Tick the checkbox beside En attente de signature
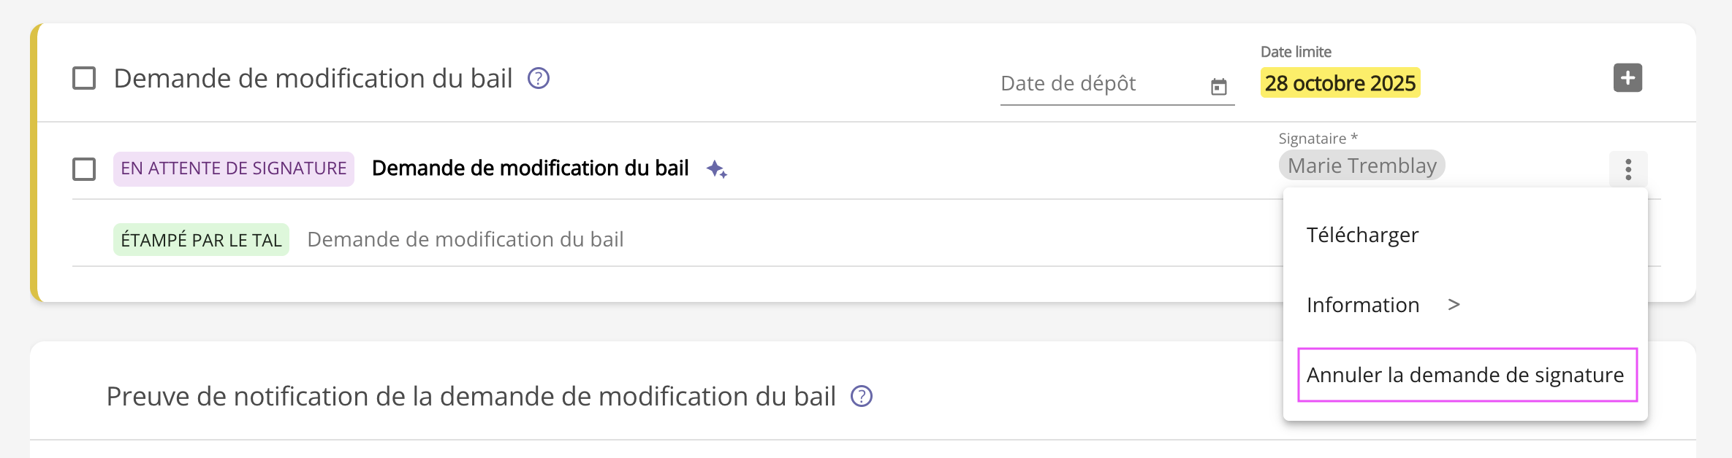1732x458 pixels. tap(84, 169)
